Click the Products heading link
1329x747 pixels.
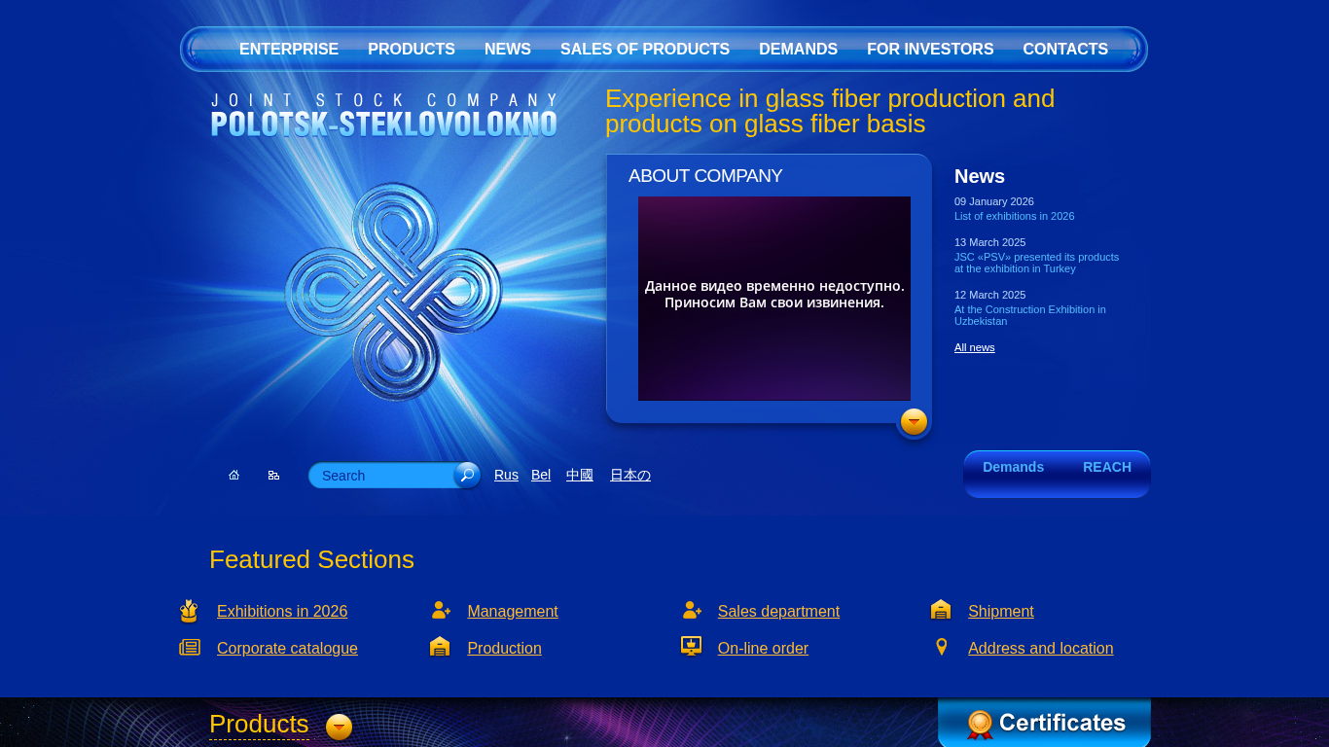pos(259,725)
